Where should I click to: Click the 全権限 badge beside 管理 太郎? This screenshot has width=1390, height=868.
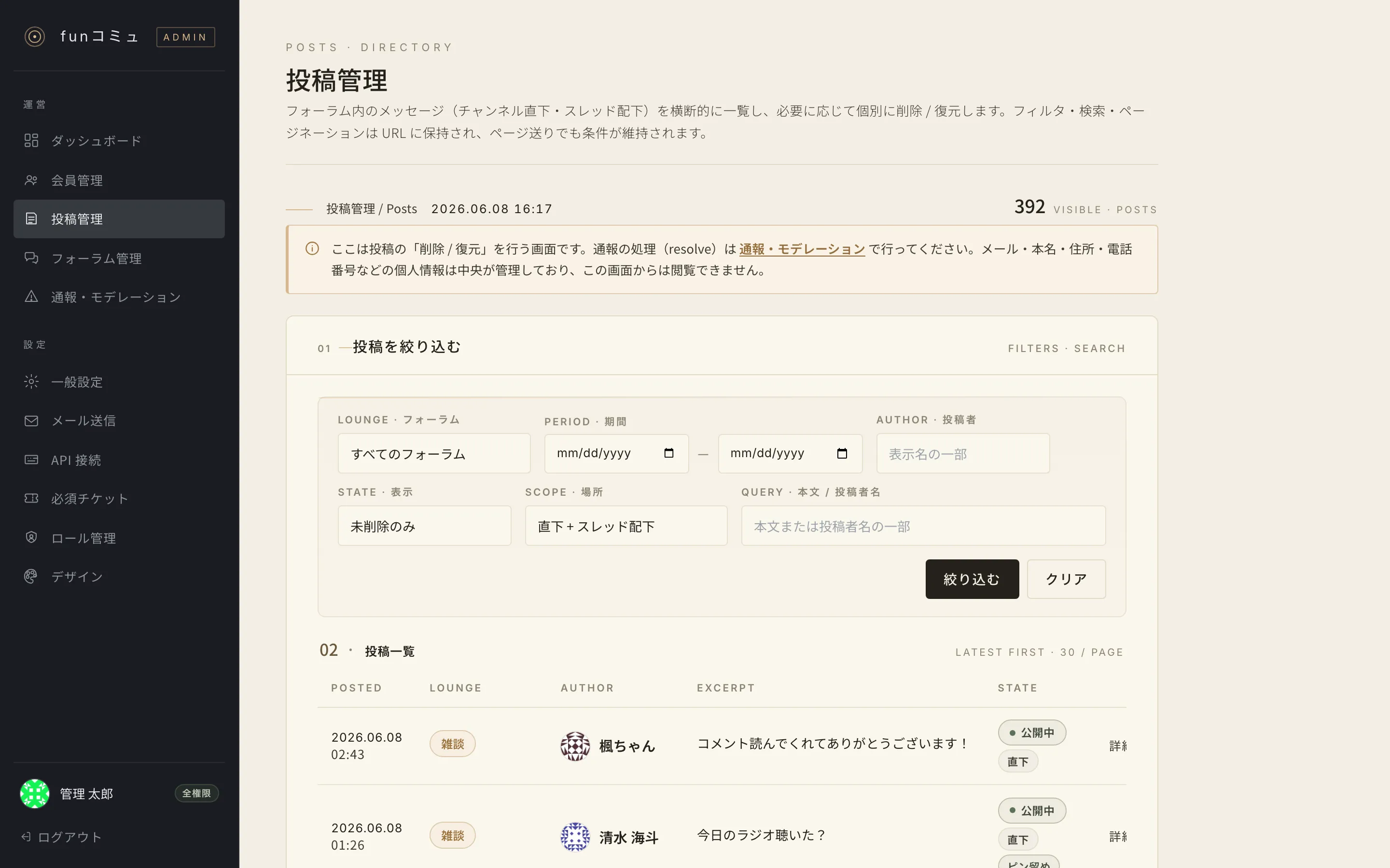pyautogui.click(x=196, y=793)
